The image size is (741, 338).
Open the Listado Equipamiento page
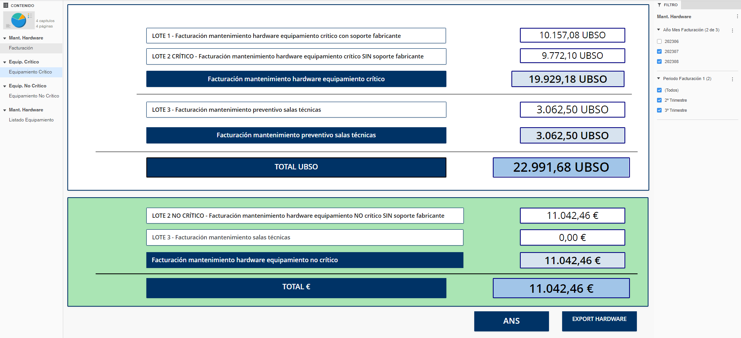pos(31,120)
